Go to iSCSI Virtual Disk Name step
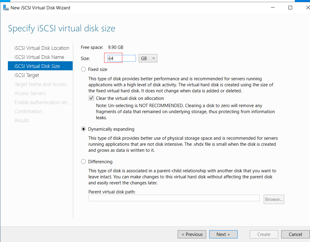 click(x=39, y=57)
